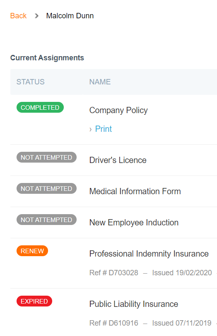Click the small chevron before Print
217x336 pixels.
click(90, 129)
